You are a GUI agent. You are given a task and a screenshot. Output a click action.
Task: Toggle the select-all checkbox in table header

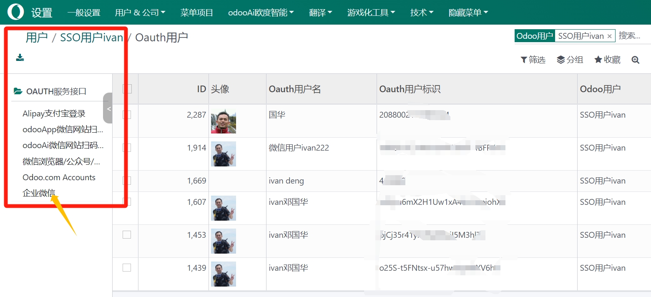(127, 89)
